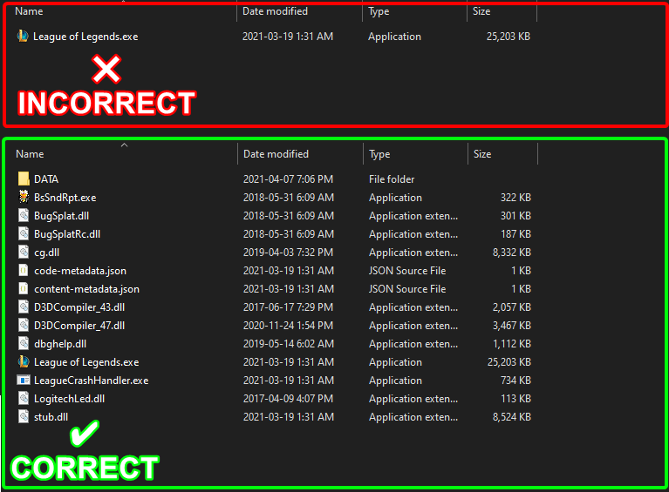Click the 8,524 KB size of stub.dll

512,417
